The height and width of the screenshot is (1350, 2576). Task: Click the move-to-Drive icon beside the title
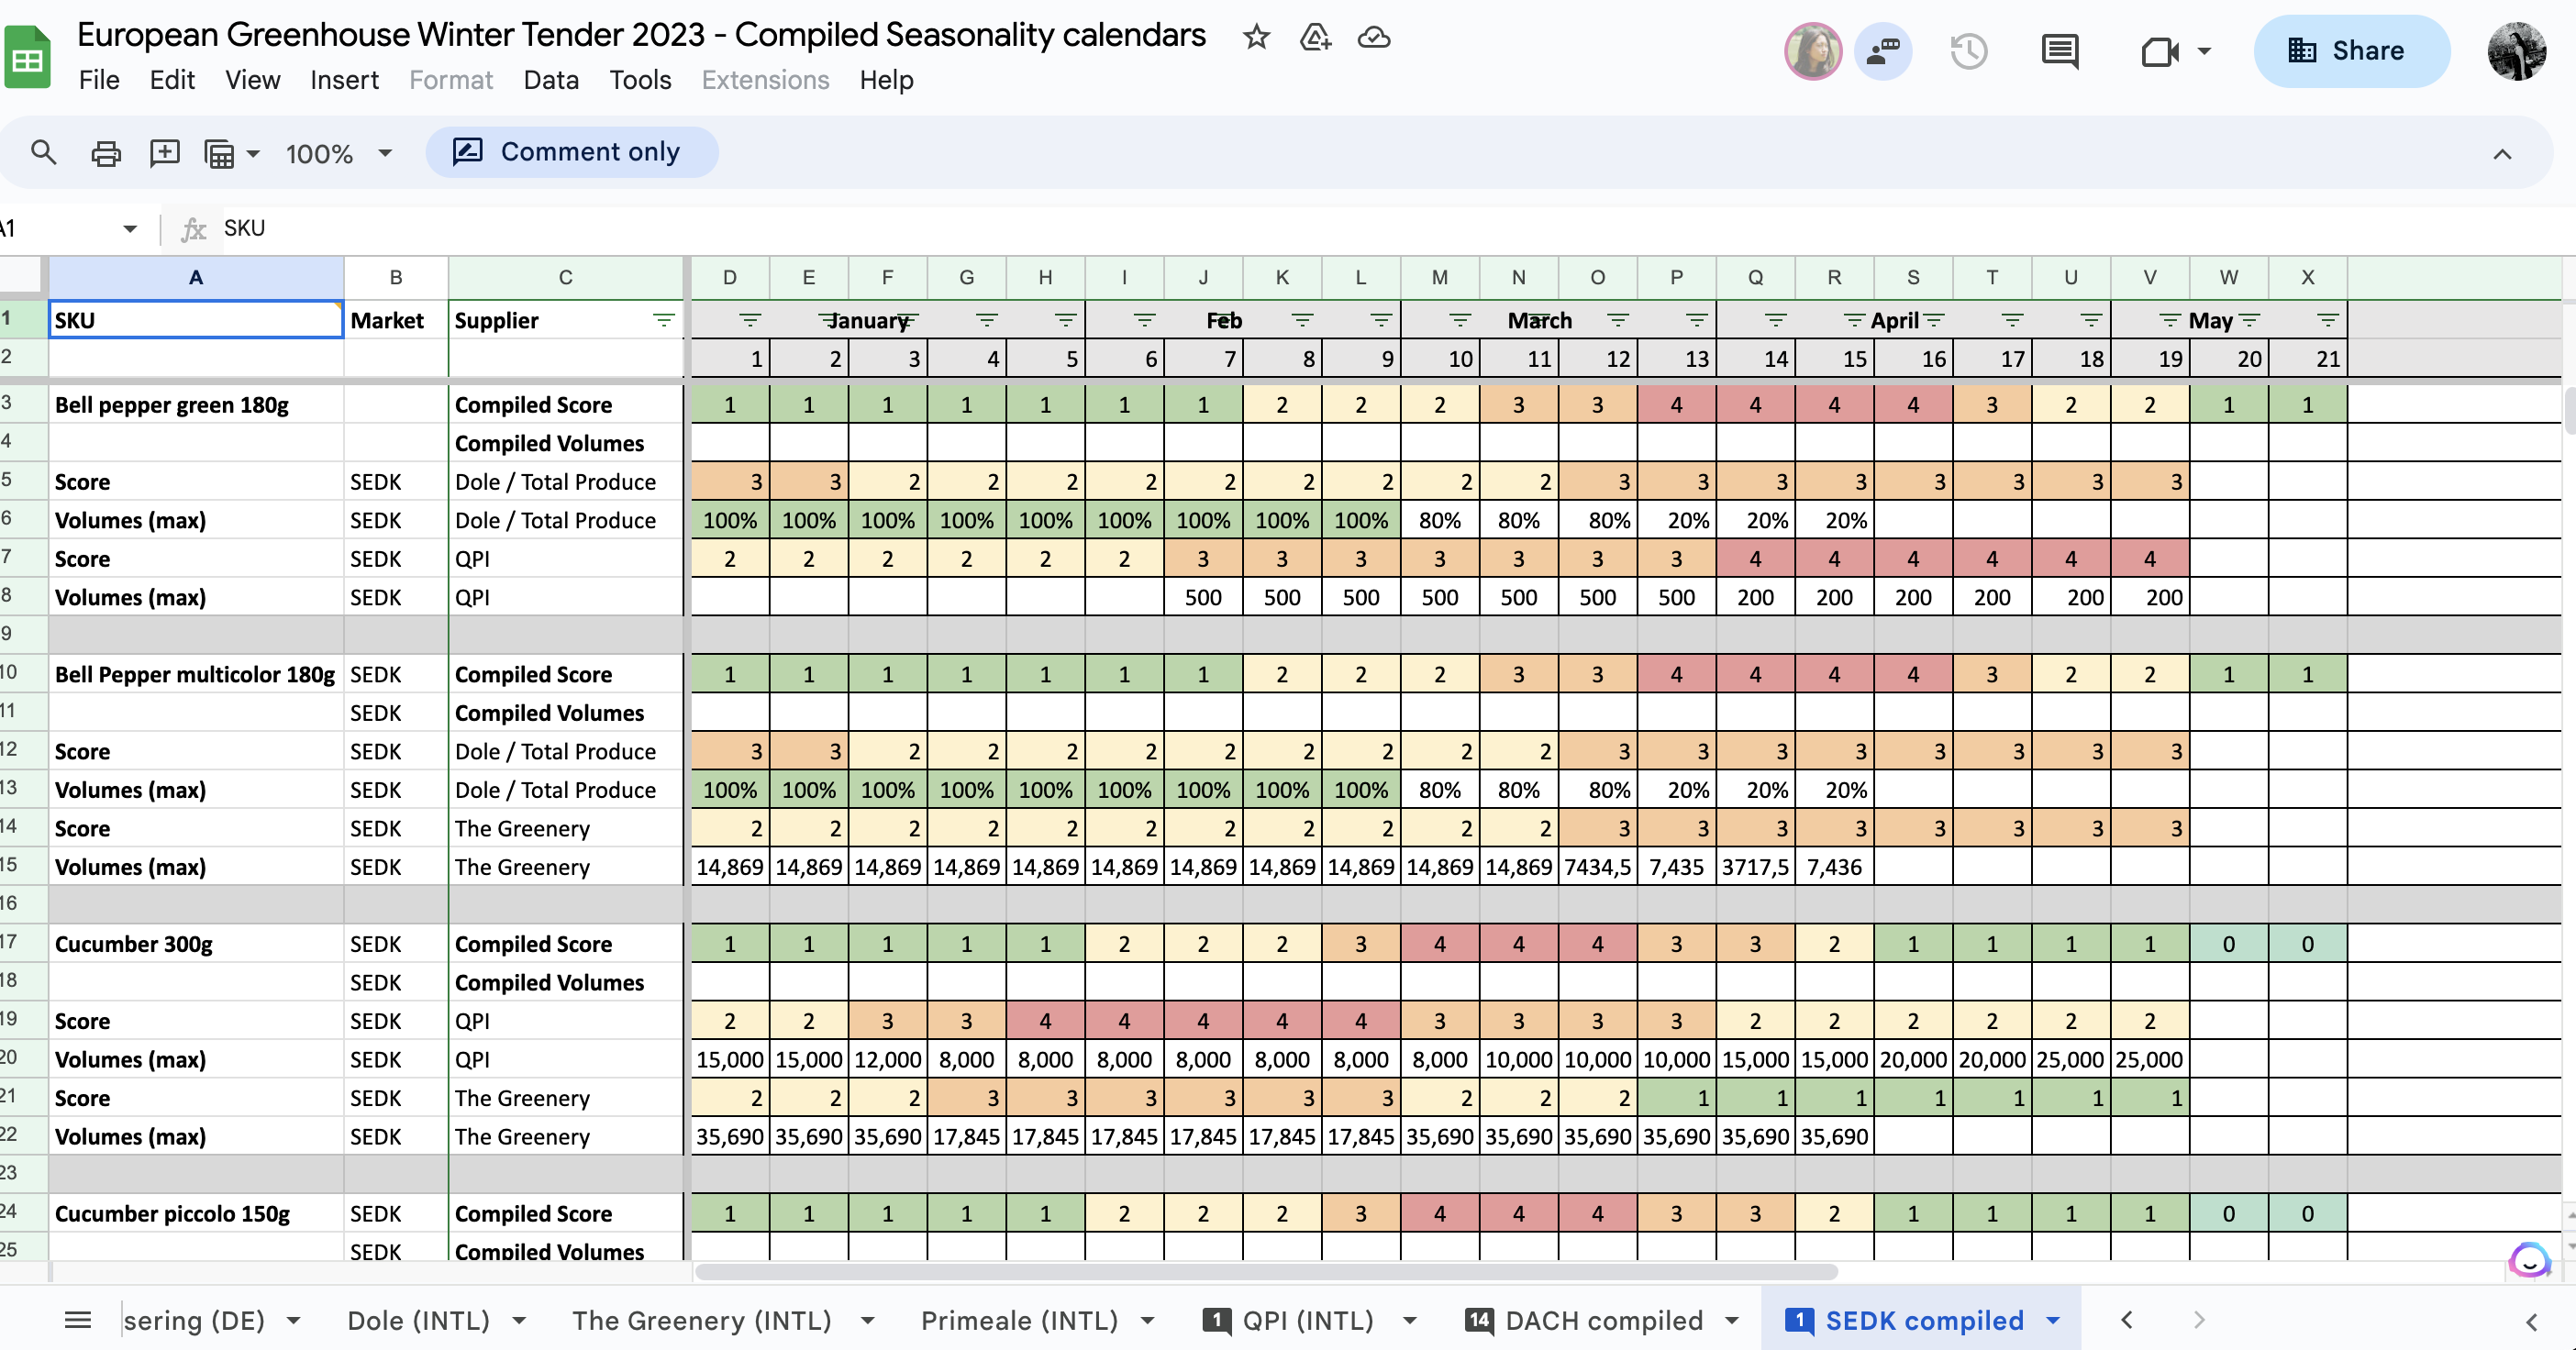1315,38
